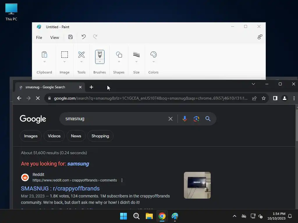Save the Paint image via floppy icon
The height and width of the screenshot is (223, 298).
click(x=70, y=37)
